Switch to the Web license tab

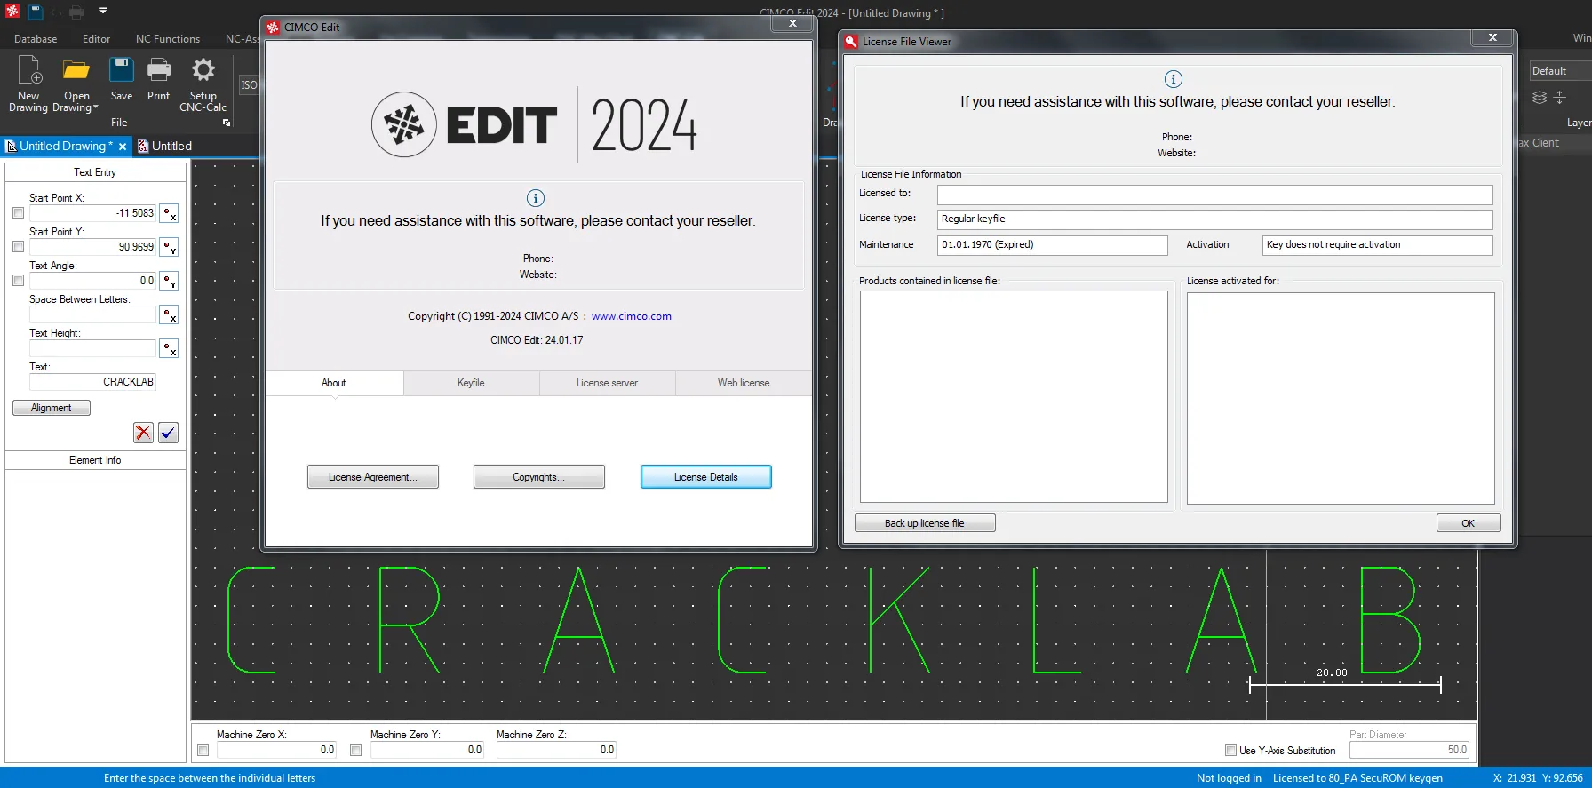pos(744,383)
